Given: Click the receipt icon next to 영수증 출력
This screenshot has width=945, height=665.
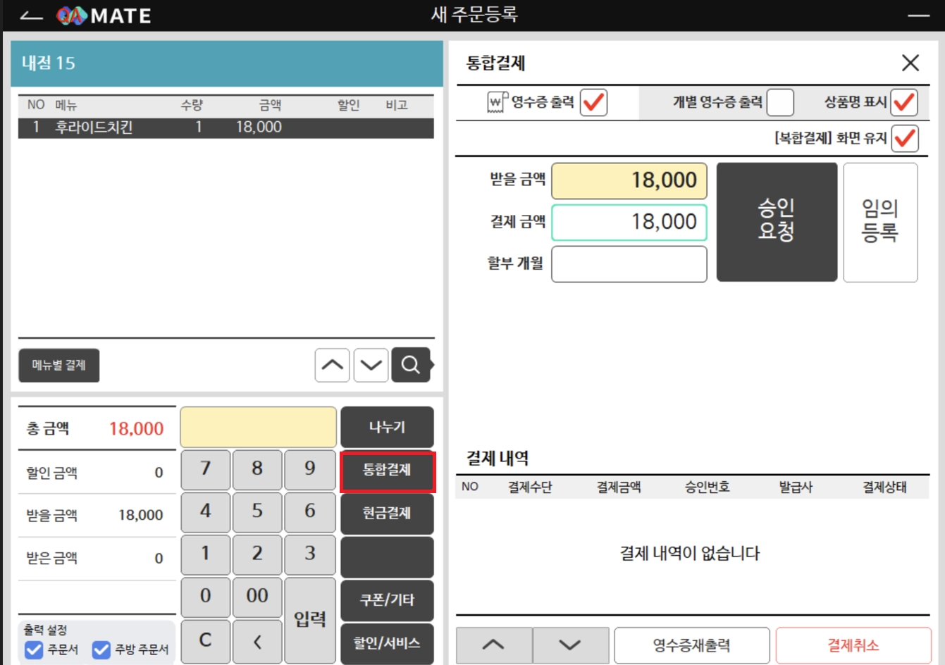Looking at the screenshot, I should [x=498, y=103].
